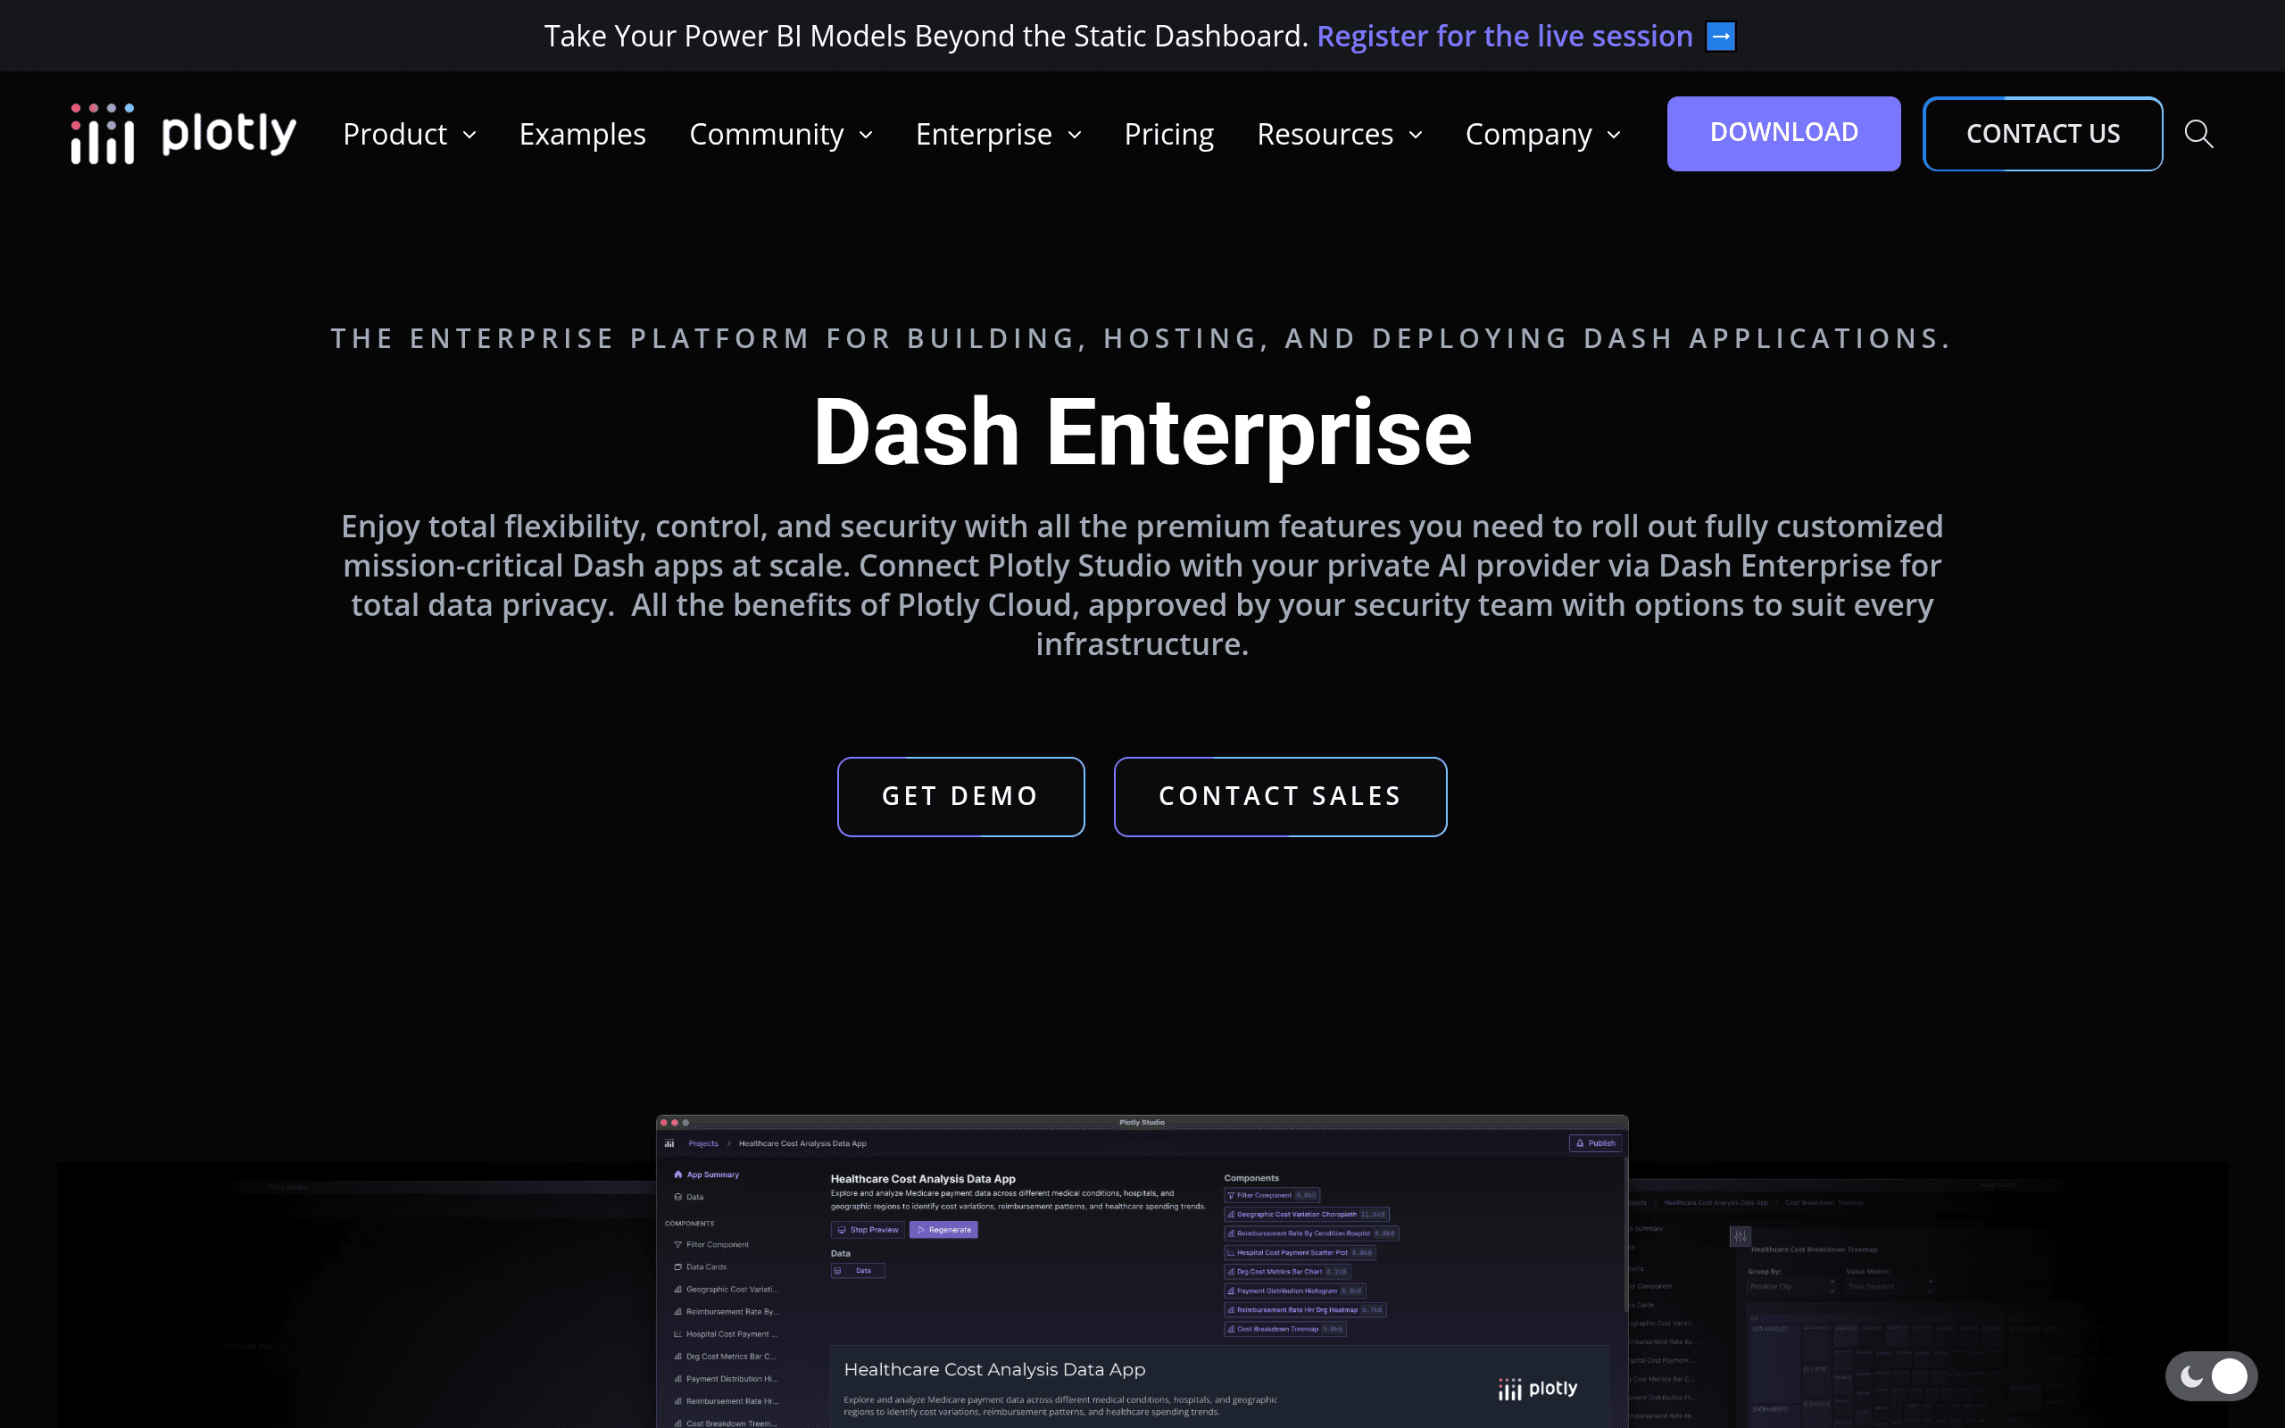Click Stop Preview in the app preview
This screenshot has width=2285, height=1428.
pos(868,1230)
